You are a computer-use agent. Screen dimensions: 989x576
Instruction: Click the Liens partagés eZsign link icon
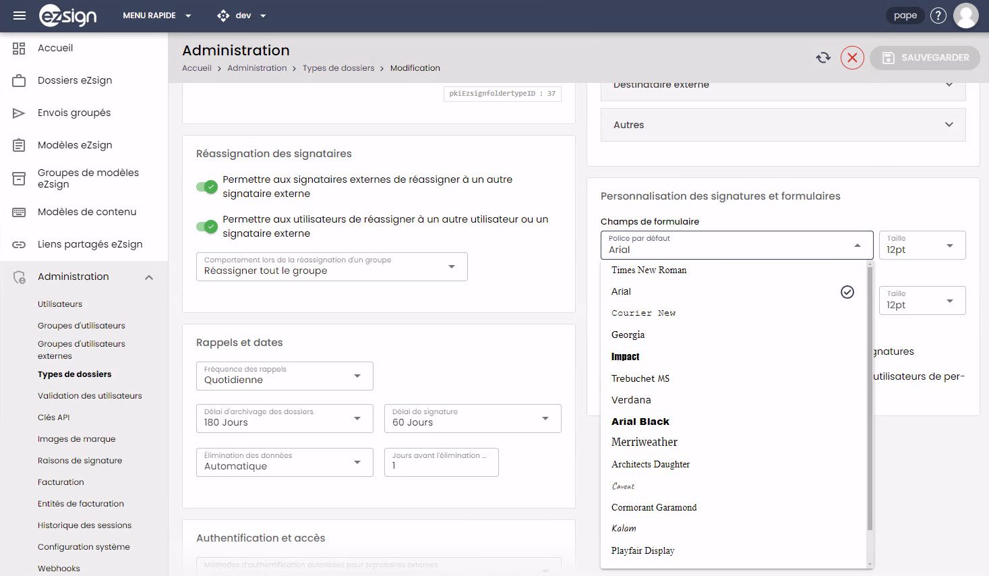point(19,244)
